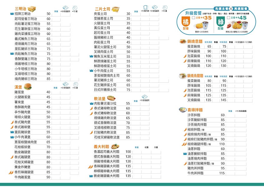
Task: Click the crown icon beside 鮪魚玉米蛋土司
Action: click(91, 56)
